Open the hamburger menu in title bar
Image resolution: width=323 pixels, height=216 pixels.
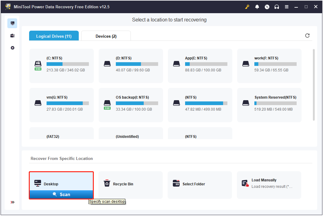click(x=287, y=7)
